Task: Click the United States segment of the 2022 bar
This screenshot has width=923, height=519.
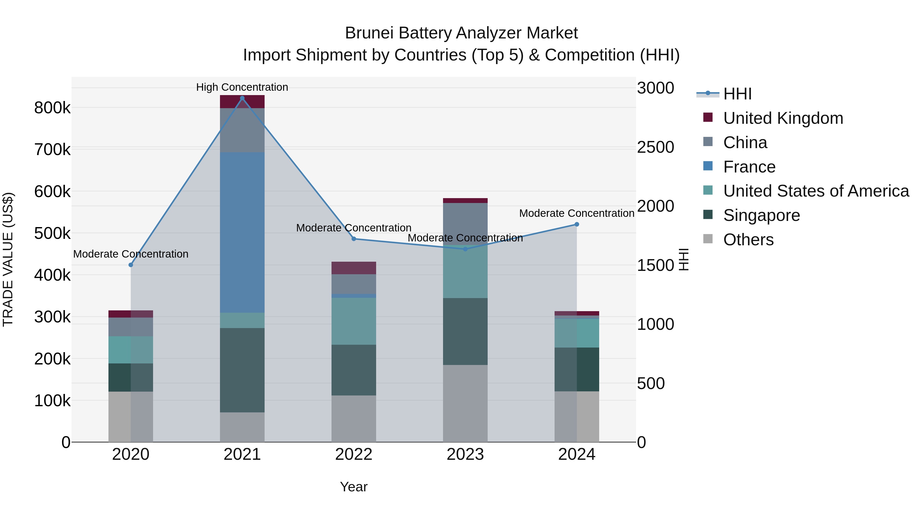Action: click(x=354, y=321)
